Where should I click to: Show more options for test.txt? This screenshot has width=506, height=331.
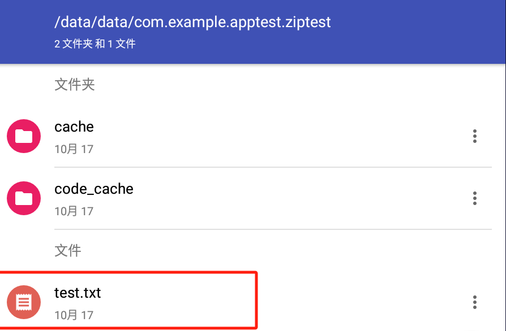click(475, 302)
